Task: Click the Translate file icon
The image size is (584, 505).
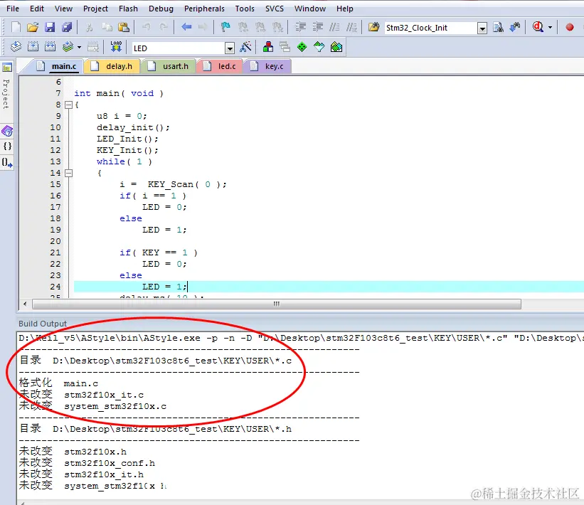Action: point(16,47)
